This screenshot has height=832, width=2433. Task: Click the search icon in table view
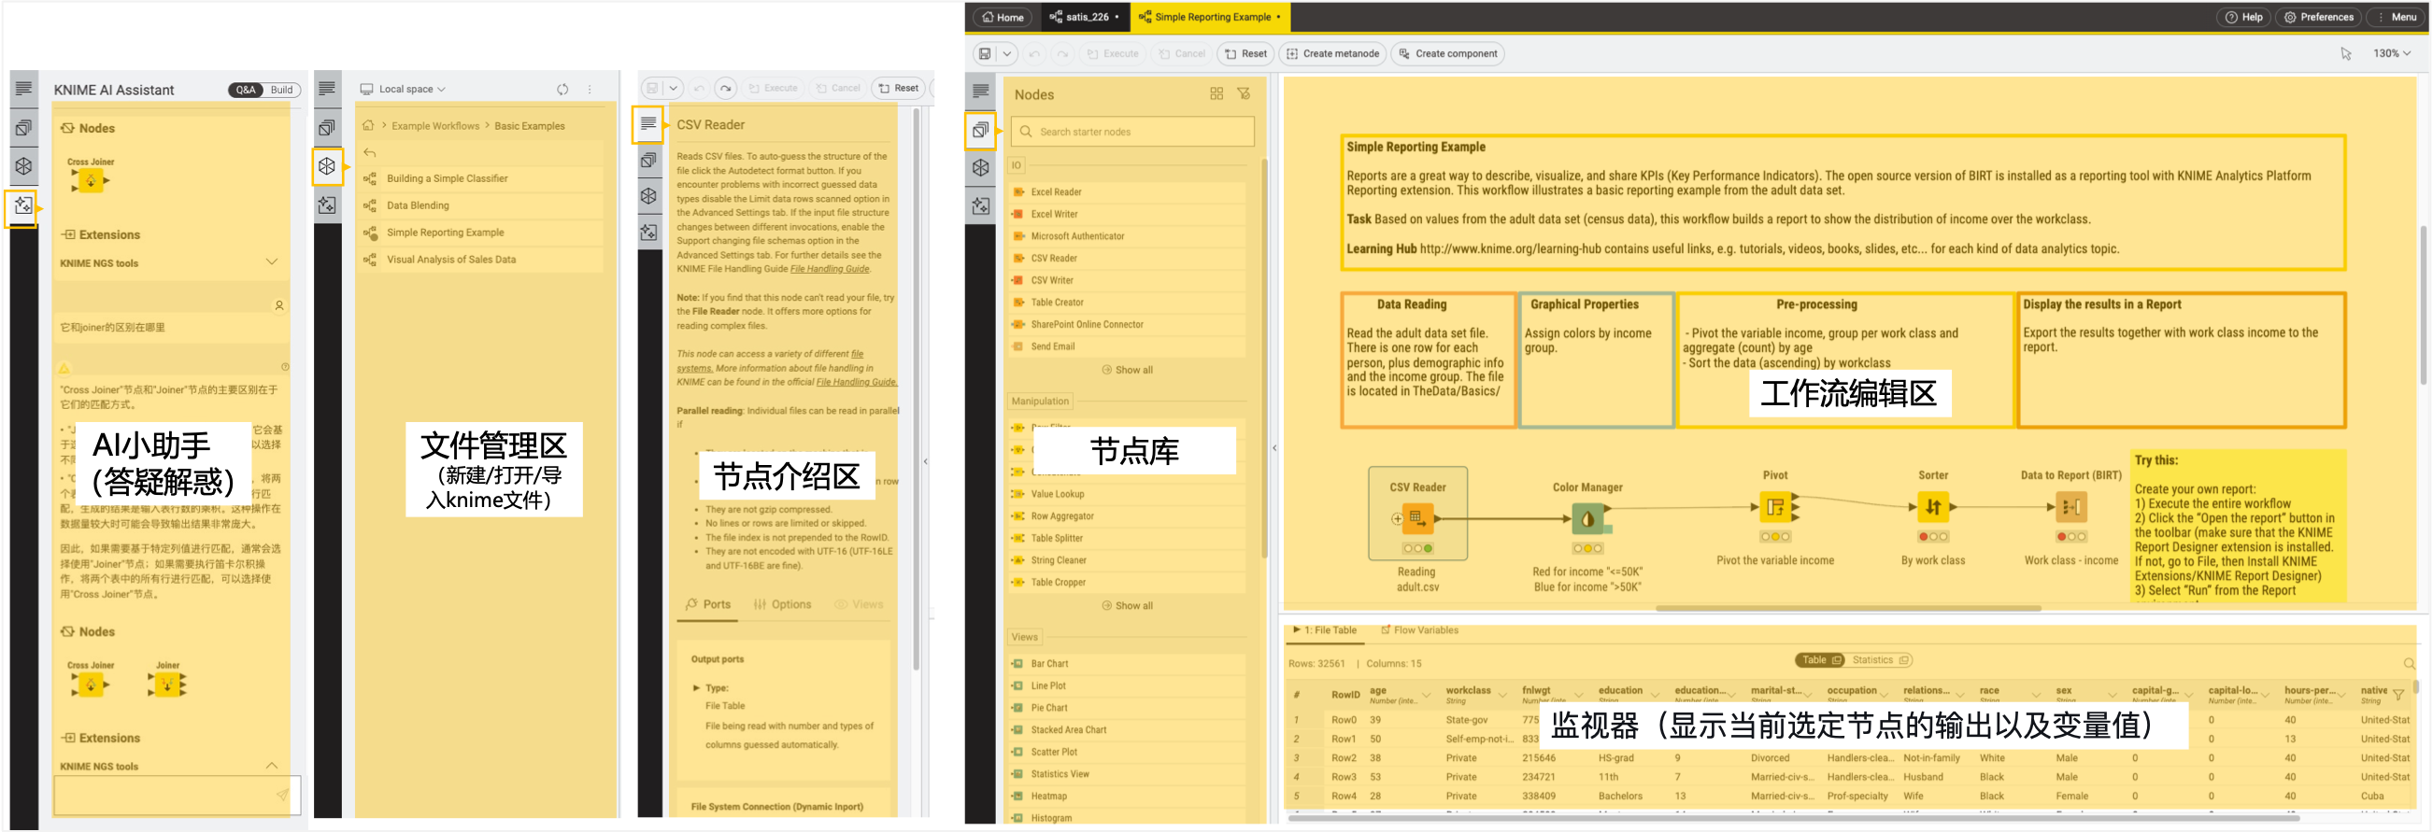(x=2409, y=664)
